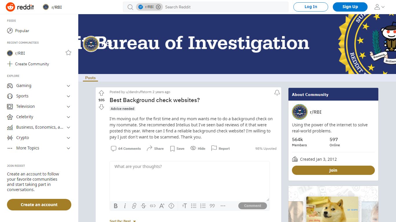The width and height of the screenshot is (396, 222).
Task: Save the post
Action: pyautogui.click(x=177, y=149)
